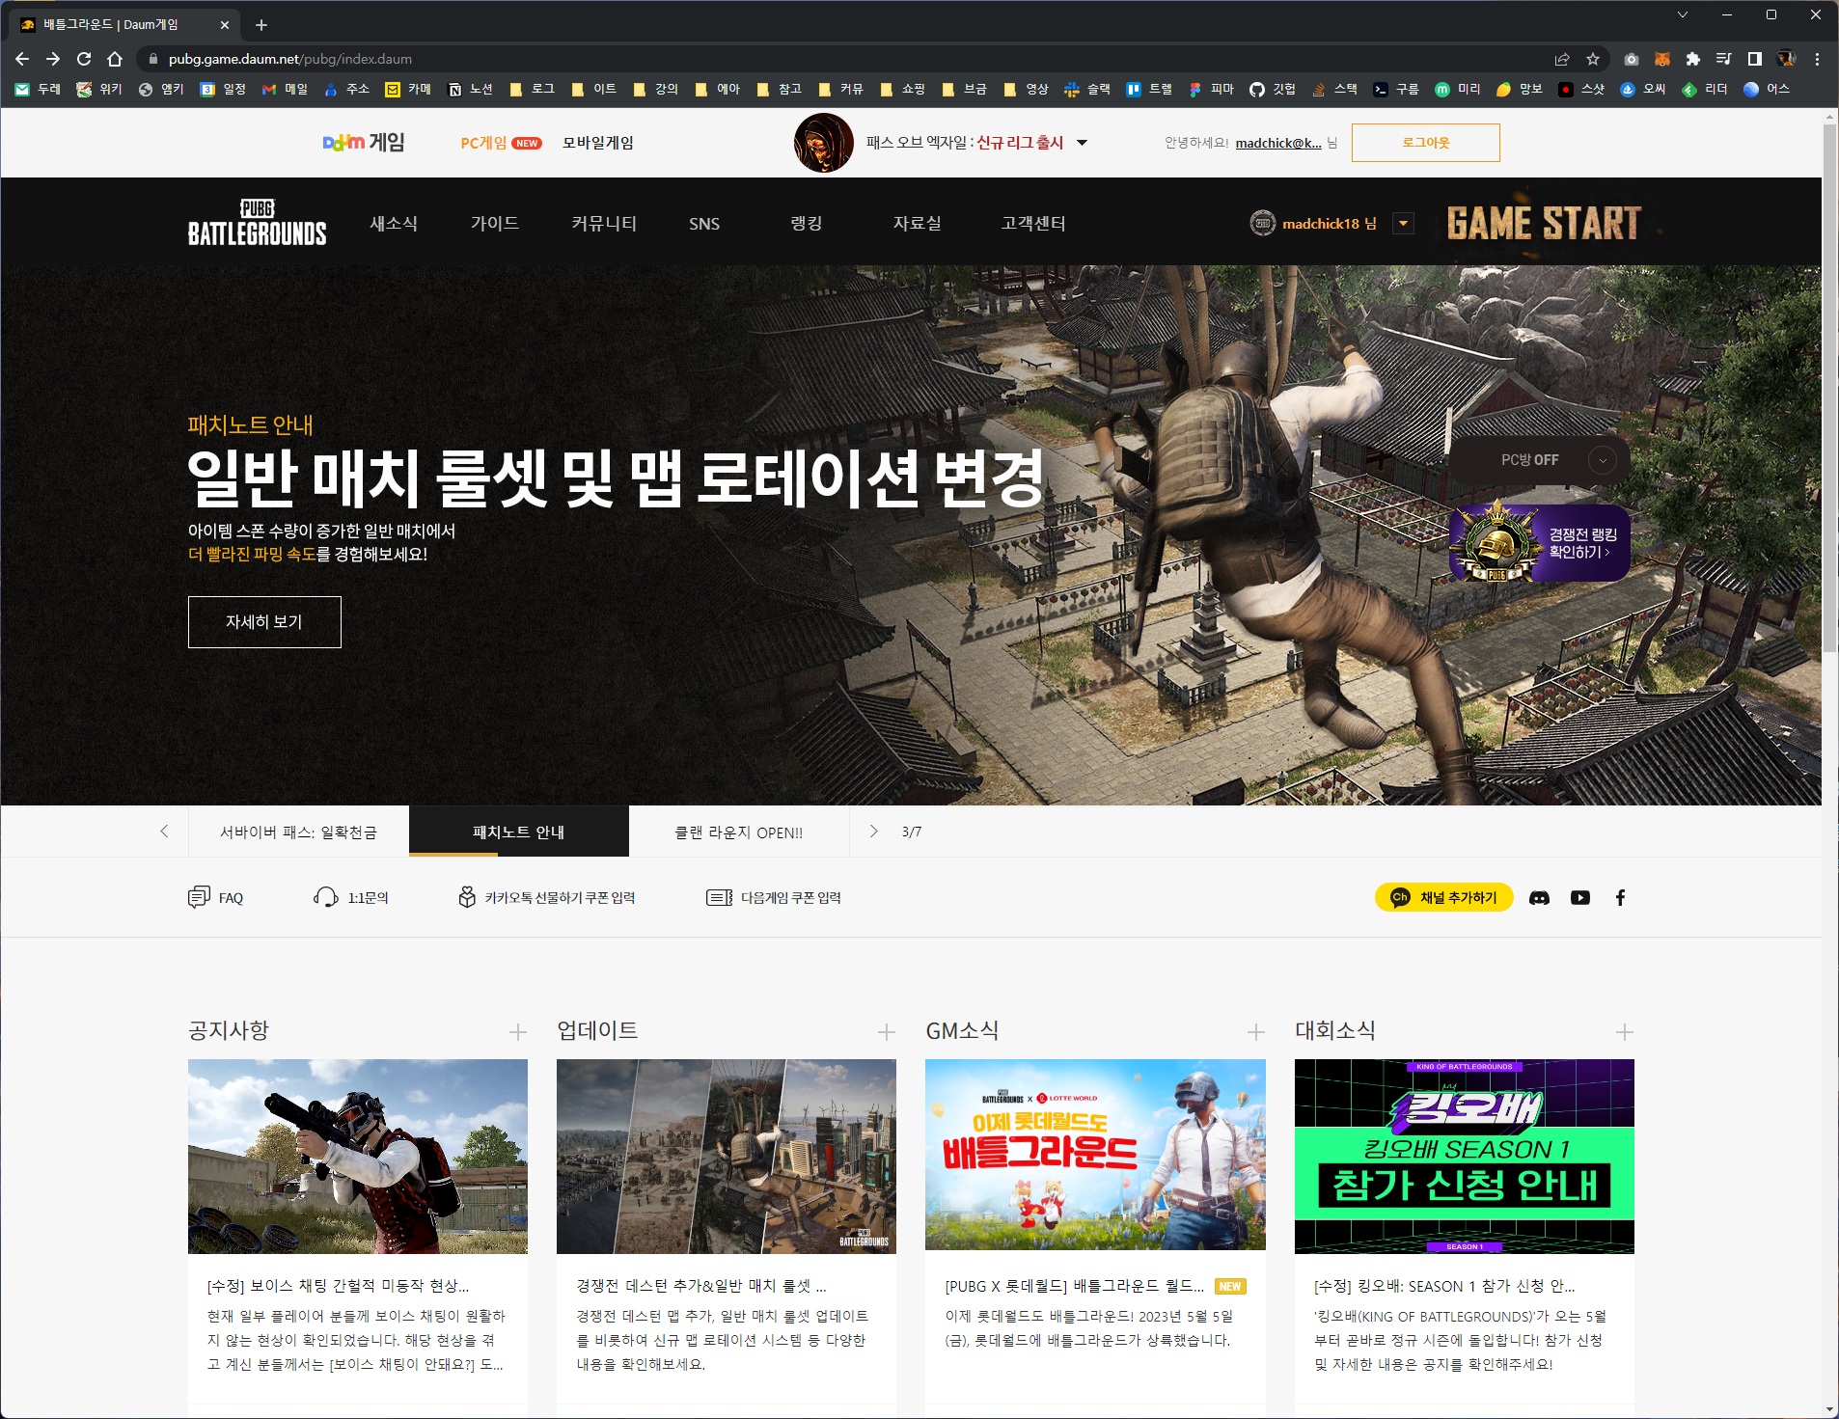Click the madchick@k... account link
The height and width of the screenshot is (1419, 1839).
1278,143
